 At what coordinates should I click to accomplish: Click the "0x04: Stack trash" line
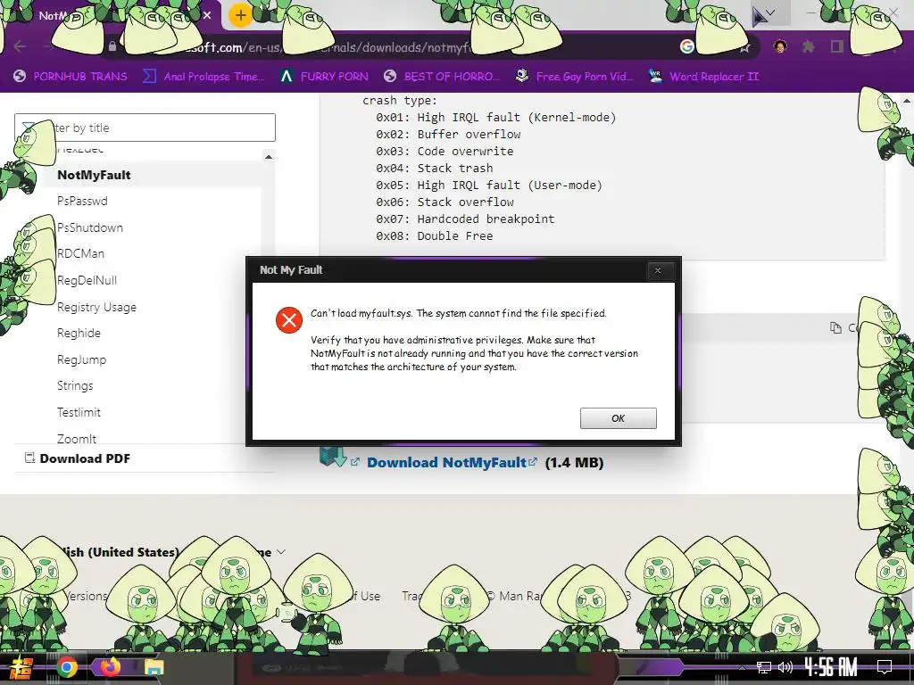(435, 168)
